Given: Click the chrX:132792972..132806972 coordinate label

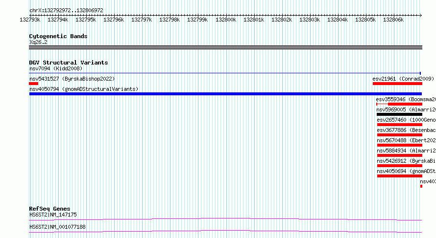Looking at the screenshot, I should (x=66, y=10).
